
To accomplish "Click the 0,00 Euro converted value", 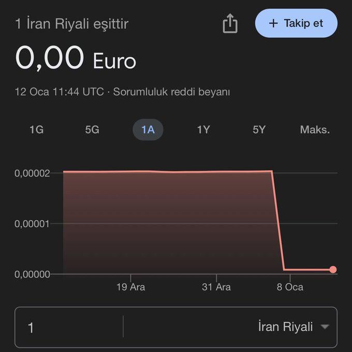I will coord(76,58).
